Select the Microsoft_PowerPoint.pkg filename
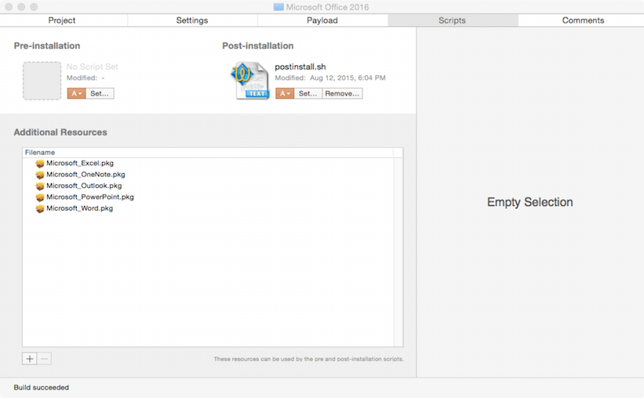Image resolution: width=644 pixels, height=398 pixels. 90,197
